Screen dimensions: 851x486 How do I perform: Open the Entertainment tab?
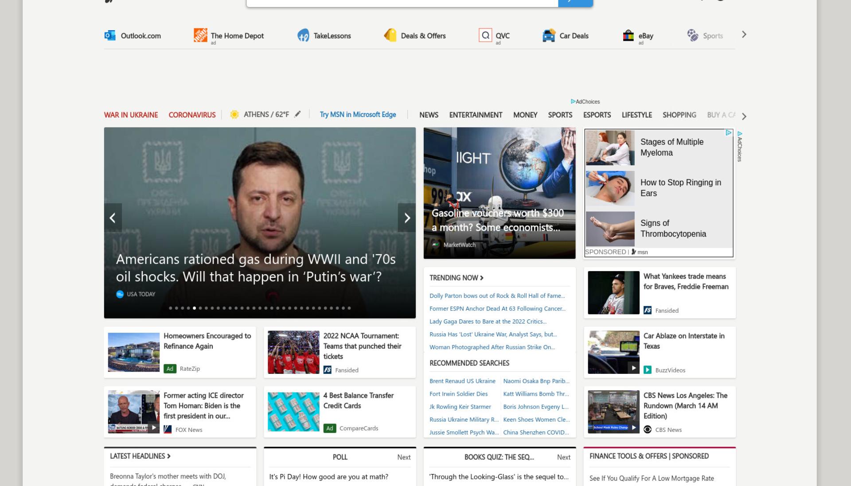click(x=476, y=115)
